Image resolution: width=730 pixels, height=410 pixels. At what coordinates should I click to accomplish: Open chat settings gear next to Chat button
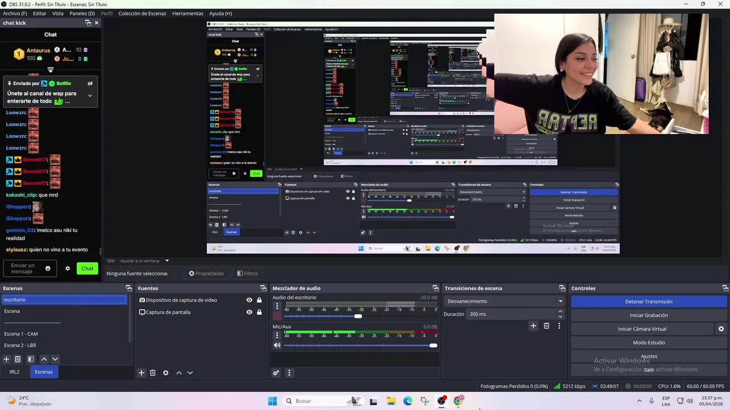point(67,268)
